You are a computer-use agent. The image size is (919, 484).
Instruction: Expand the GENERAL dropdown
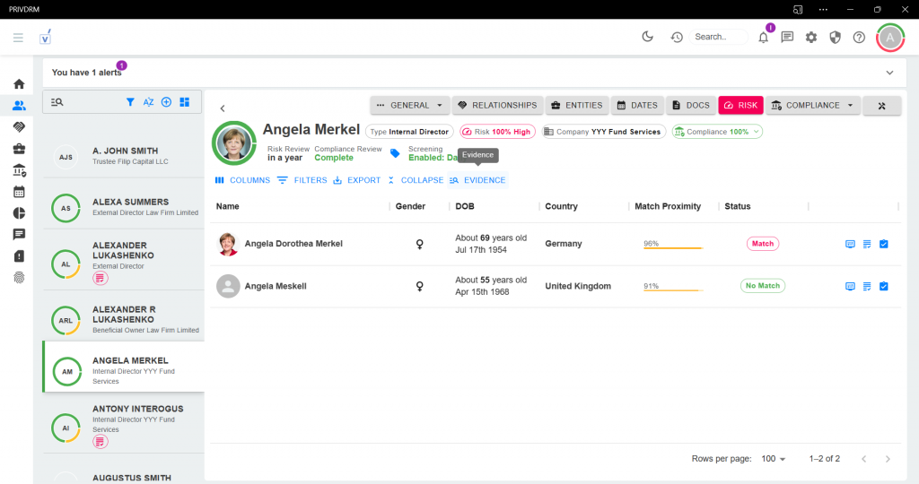(x=409, y=105)
